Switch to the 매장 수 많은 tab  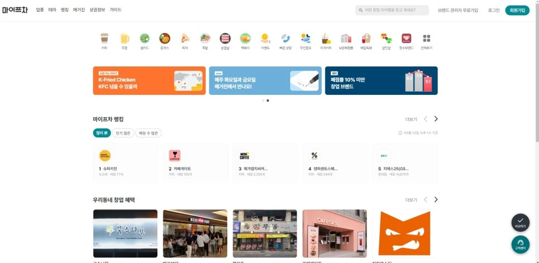pos(148,133)
